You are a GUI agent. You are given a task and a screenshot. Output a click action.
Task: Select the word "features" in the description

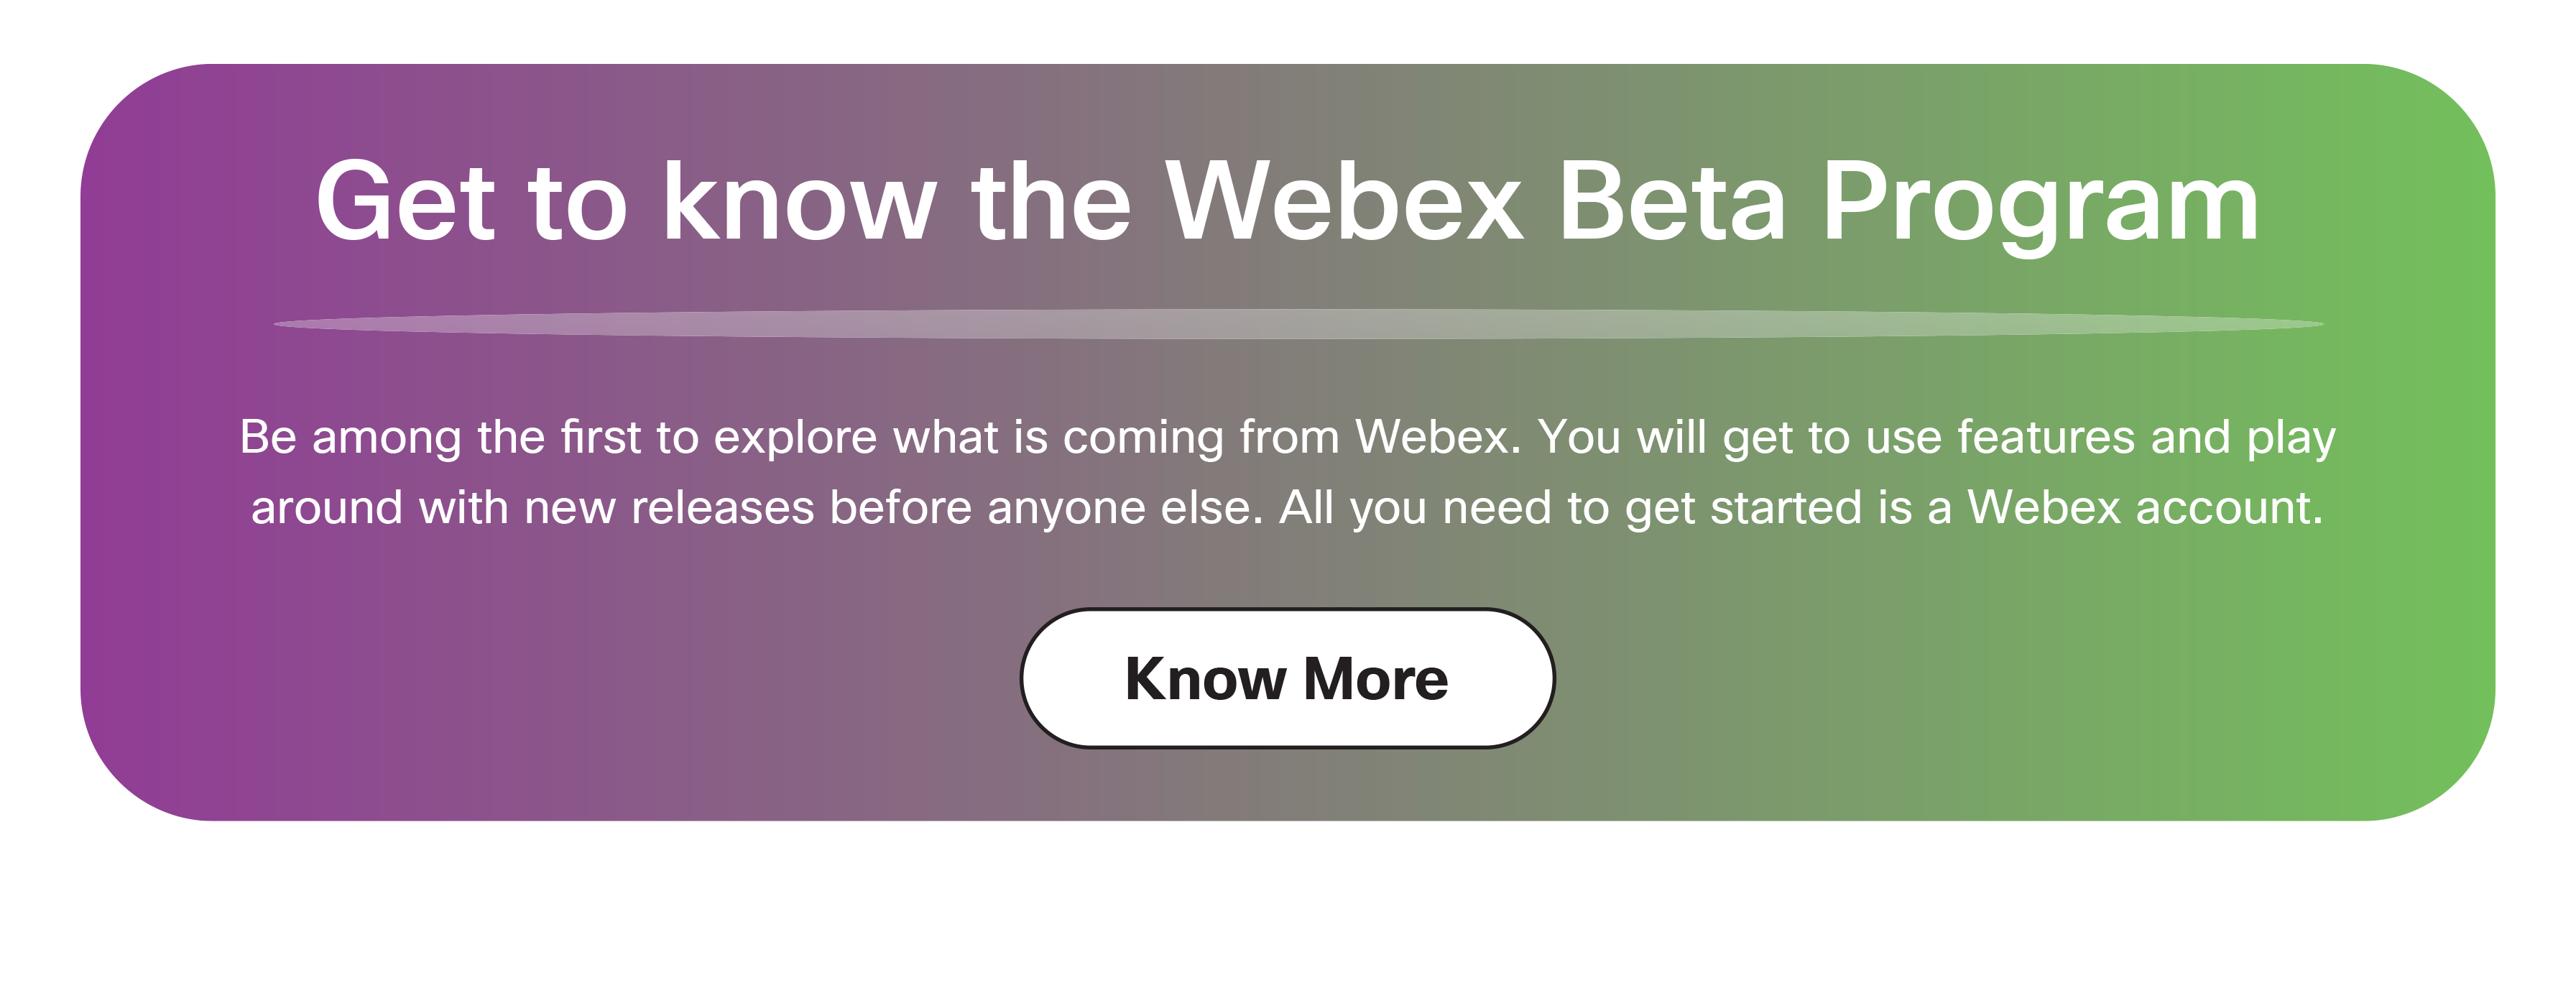click(2046, 437)
